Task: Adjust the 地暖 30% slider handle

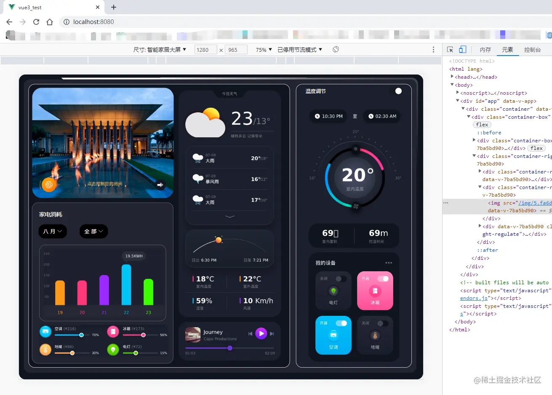Action: point(72,353)
